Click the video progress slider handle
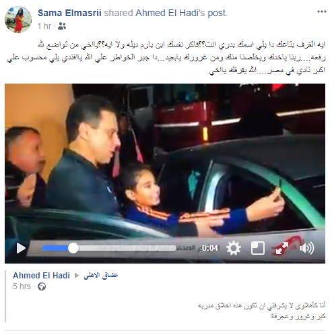 73,248
